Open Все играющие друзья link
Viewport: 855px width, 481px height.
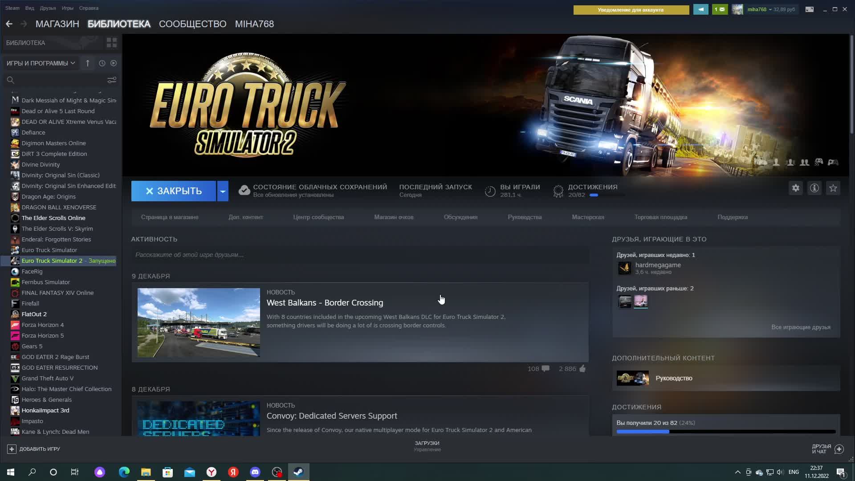coord(800,327)
